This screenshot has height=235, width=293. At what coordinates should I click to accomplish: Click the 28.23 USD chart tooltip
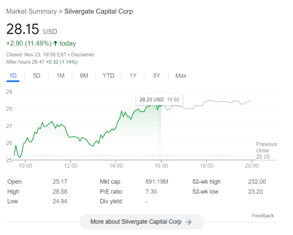(159, 100)
